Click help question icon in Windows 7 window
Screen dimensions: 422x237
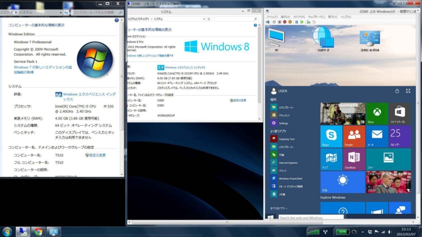pyautogui.click(x=117, y=20)
